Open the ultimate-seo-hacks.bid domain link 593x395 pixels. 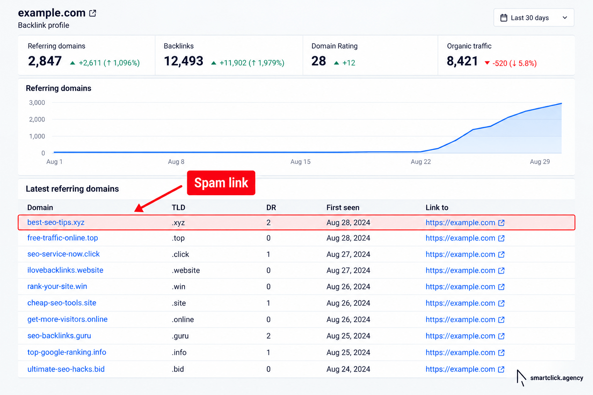(x=66, y=369)
